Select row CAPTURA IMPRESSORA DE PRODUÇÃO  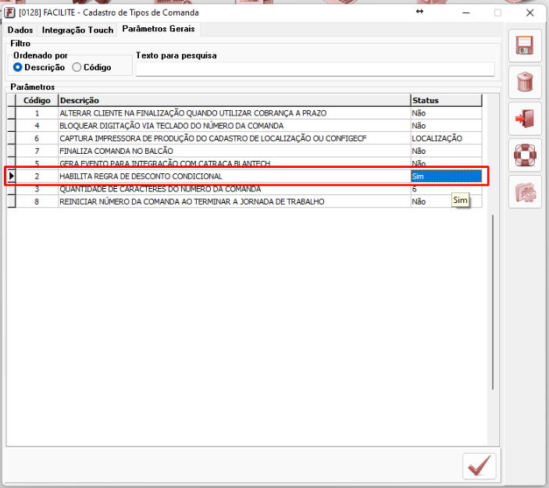244,138
